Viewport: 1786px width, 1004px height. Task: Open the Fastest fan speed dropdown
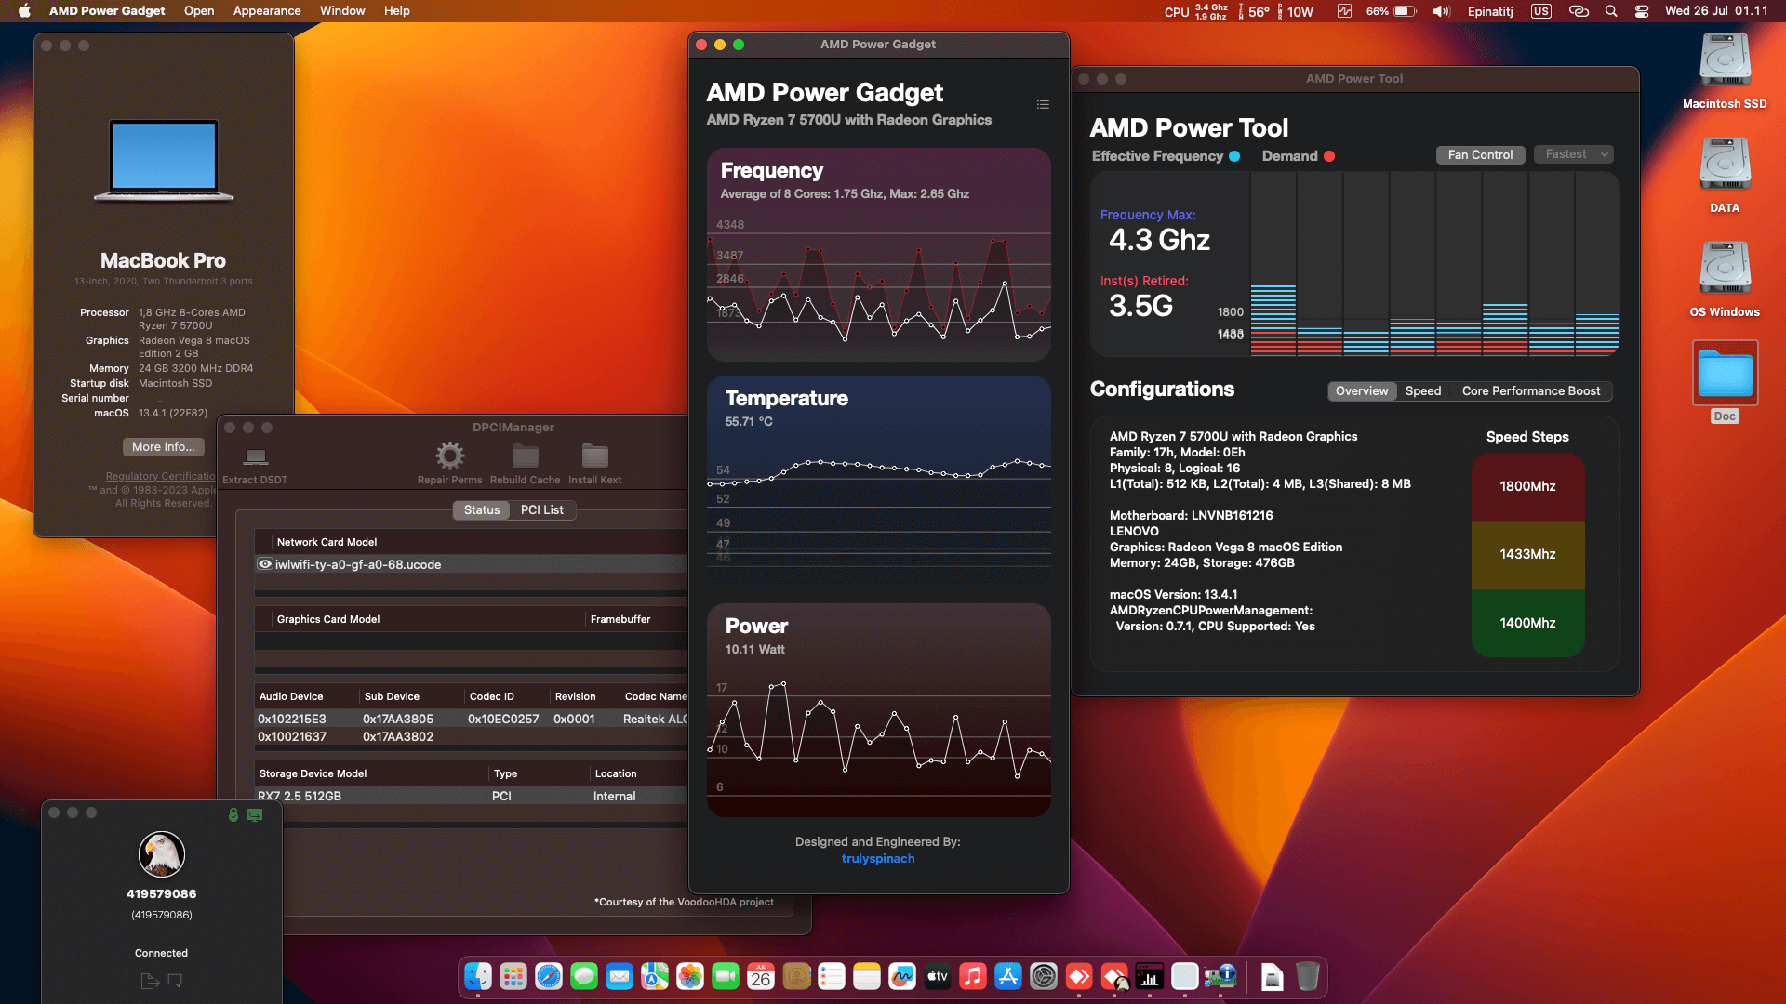coord(1574,154)
